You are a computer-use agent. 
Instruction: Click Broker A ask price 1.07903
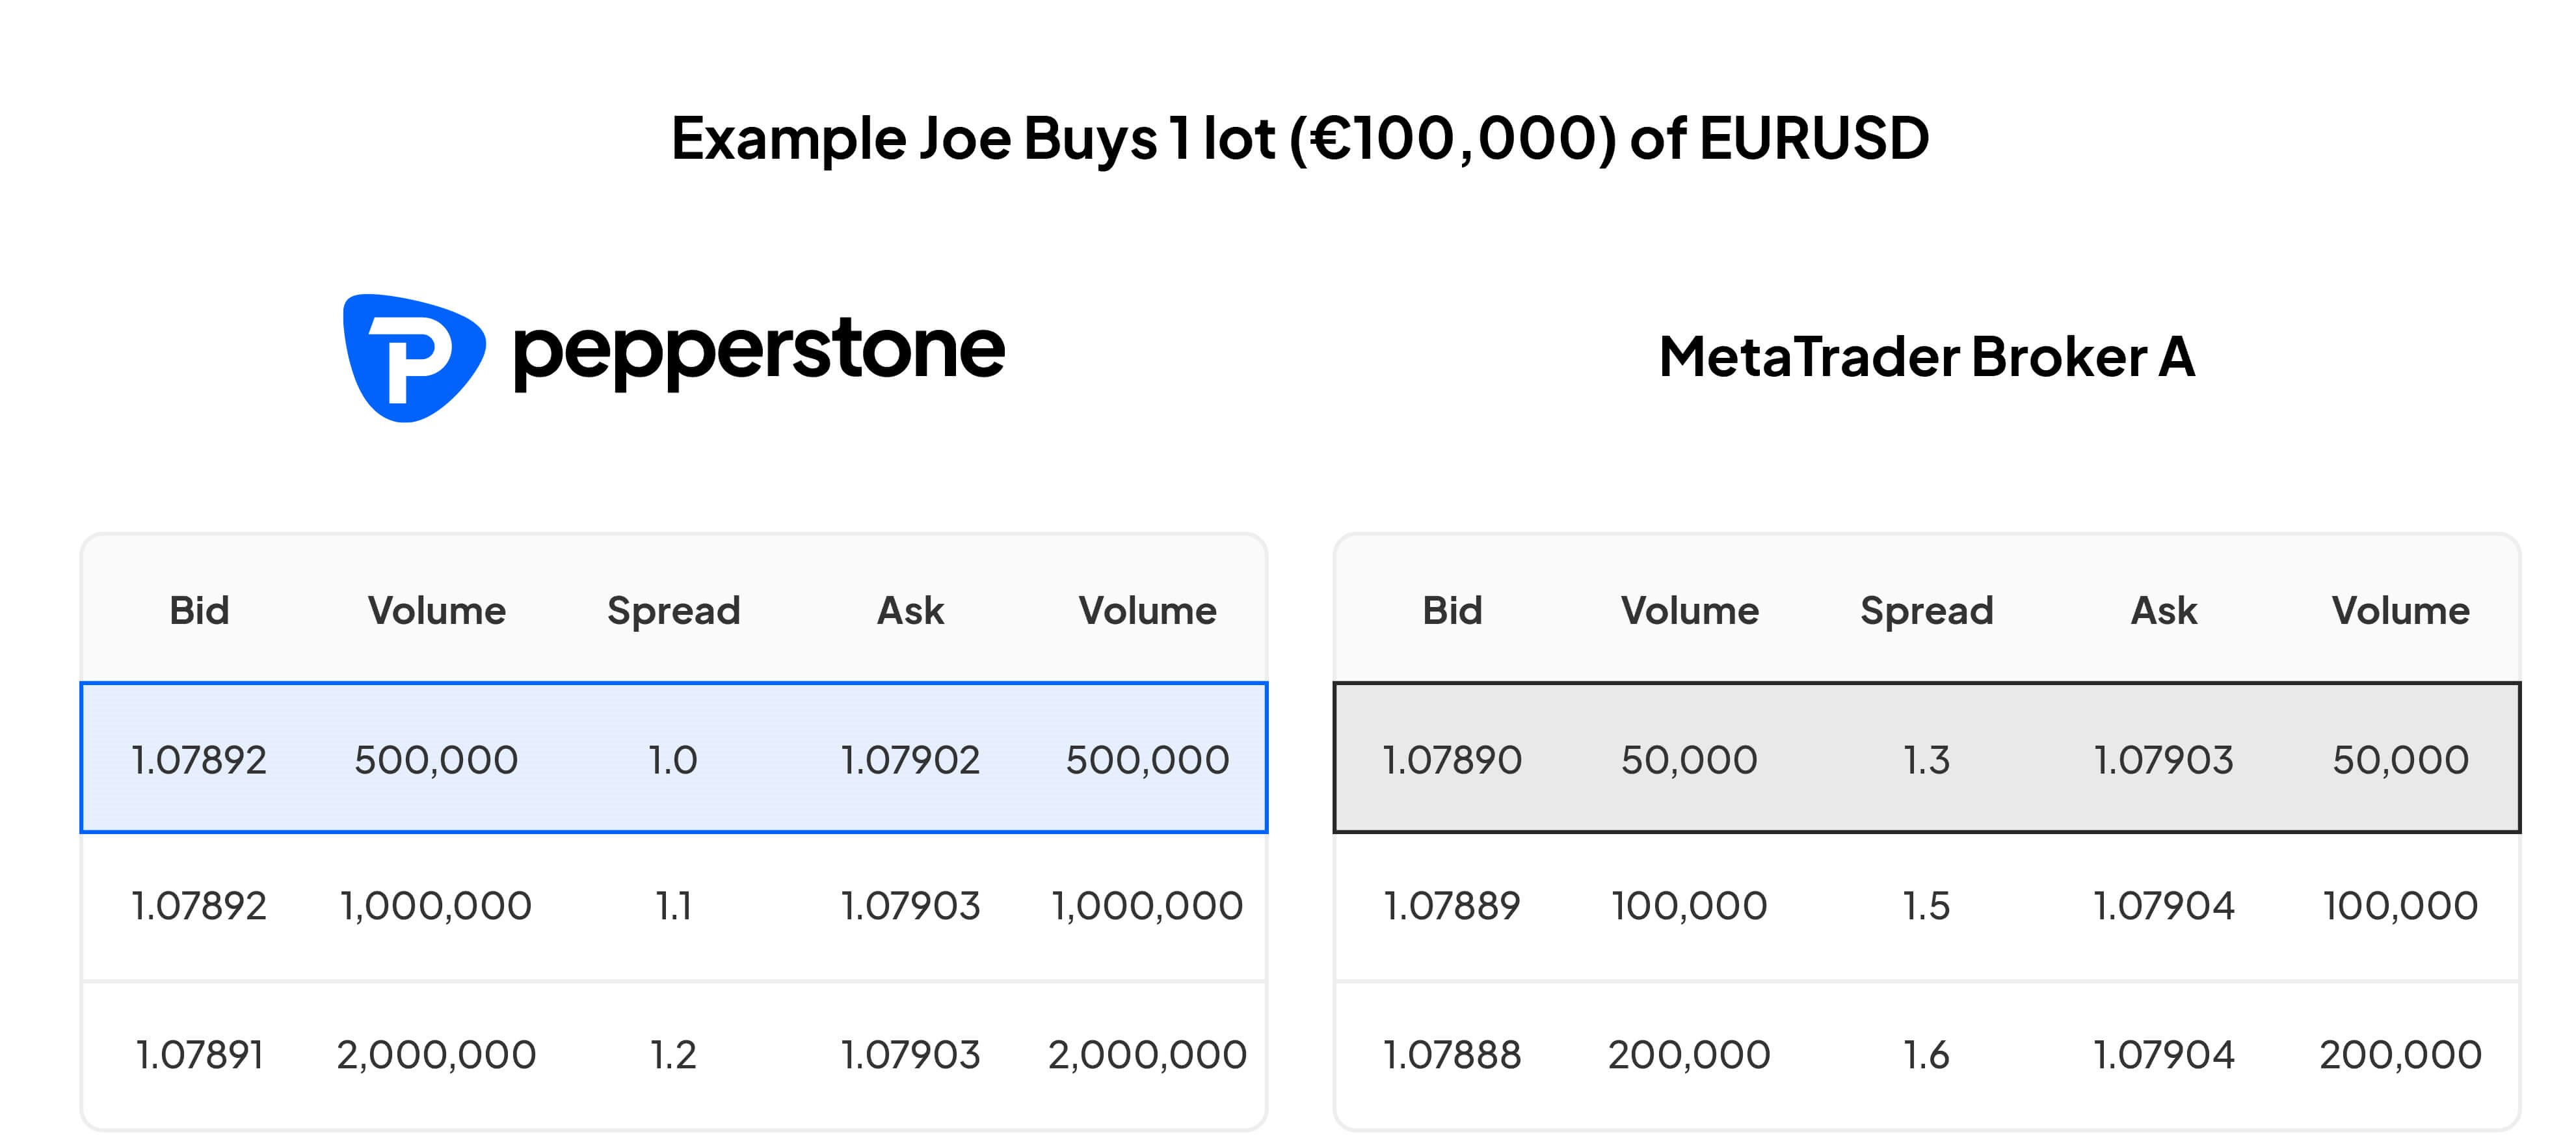(2163, 760)
